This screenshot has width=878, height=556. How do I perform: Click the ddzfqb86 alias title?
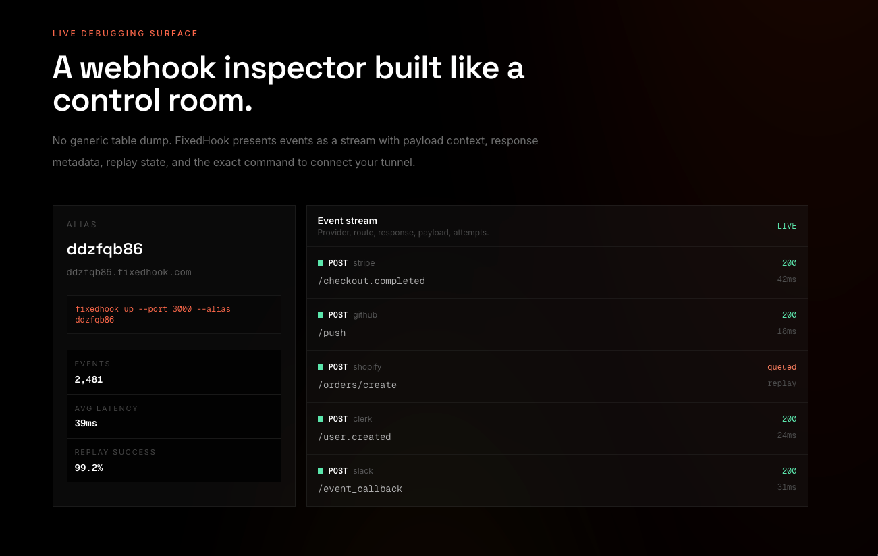point(105,249)
